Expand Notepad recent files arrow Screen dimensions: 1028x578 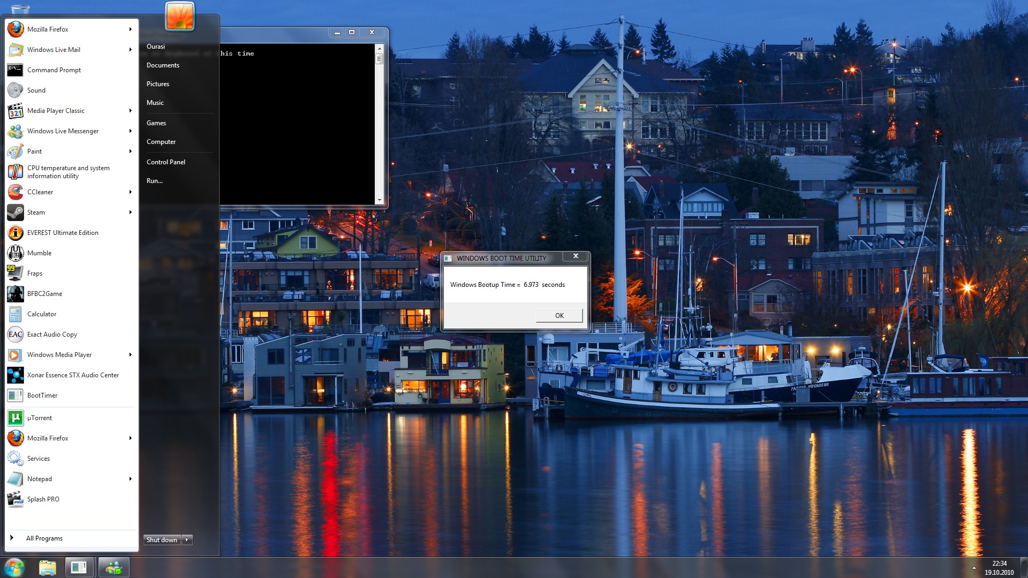[x=130, y=479]
